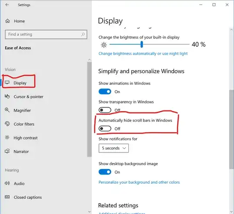Screen dimensions: 234x214
Task: Click the brightness slider handle
Action: [142, 45]
